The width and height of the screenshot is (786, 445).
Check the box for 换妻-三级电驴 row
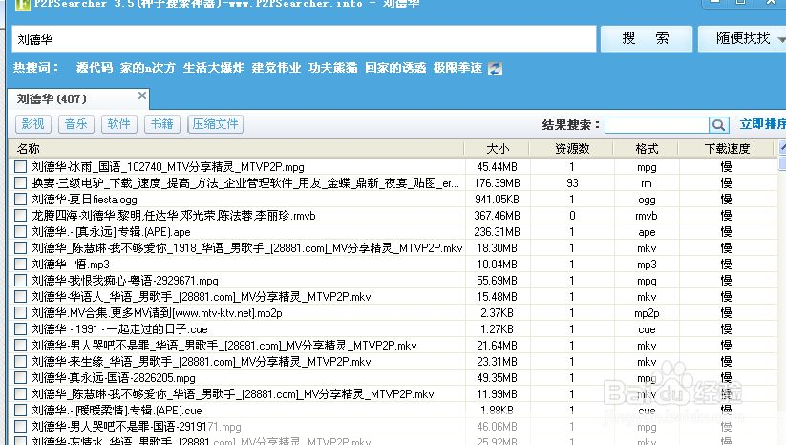(21, 183)
